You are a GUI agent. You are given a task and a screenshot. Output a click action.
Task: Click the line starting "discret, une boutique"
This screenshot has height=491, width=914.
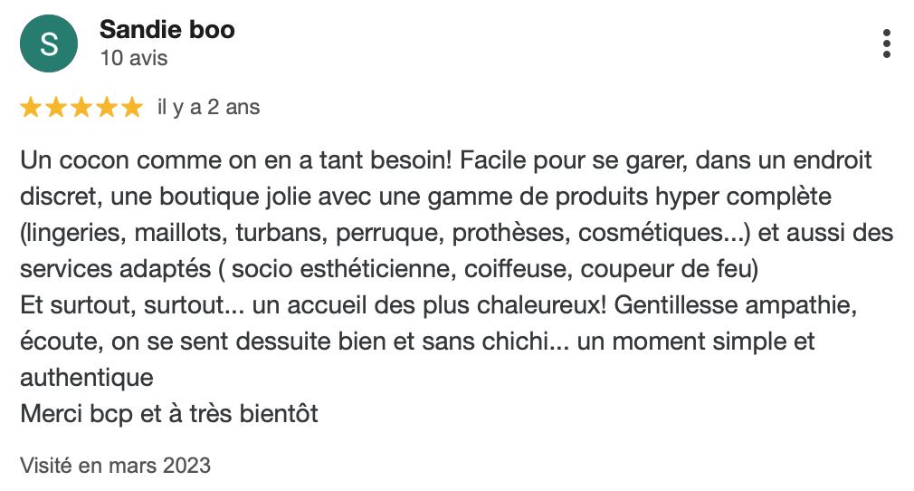426,197
